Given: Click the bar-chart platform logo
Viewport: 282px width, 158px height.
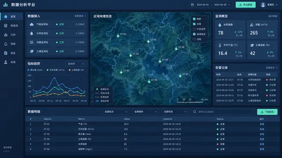Looking at the screenshot, I should click(5, 5).
